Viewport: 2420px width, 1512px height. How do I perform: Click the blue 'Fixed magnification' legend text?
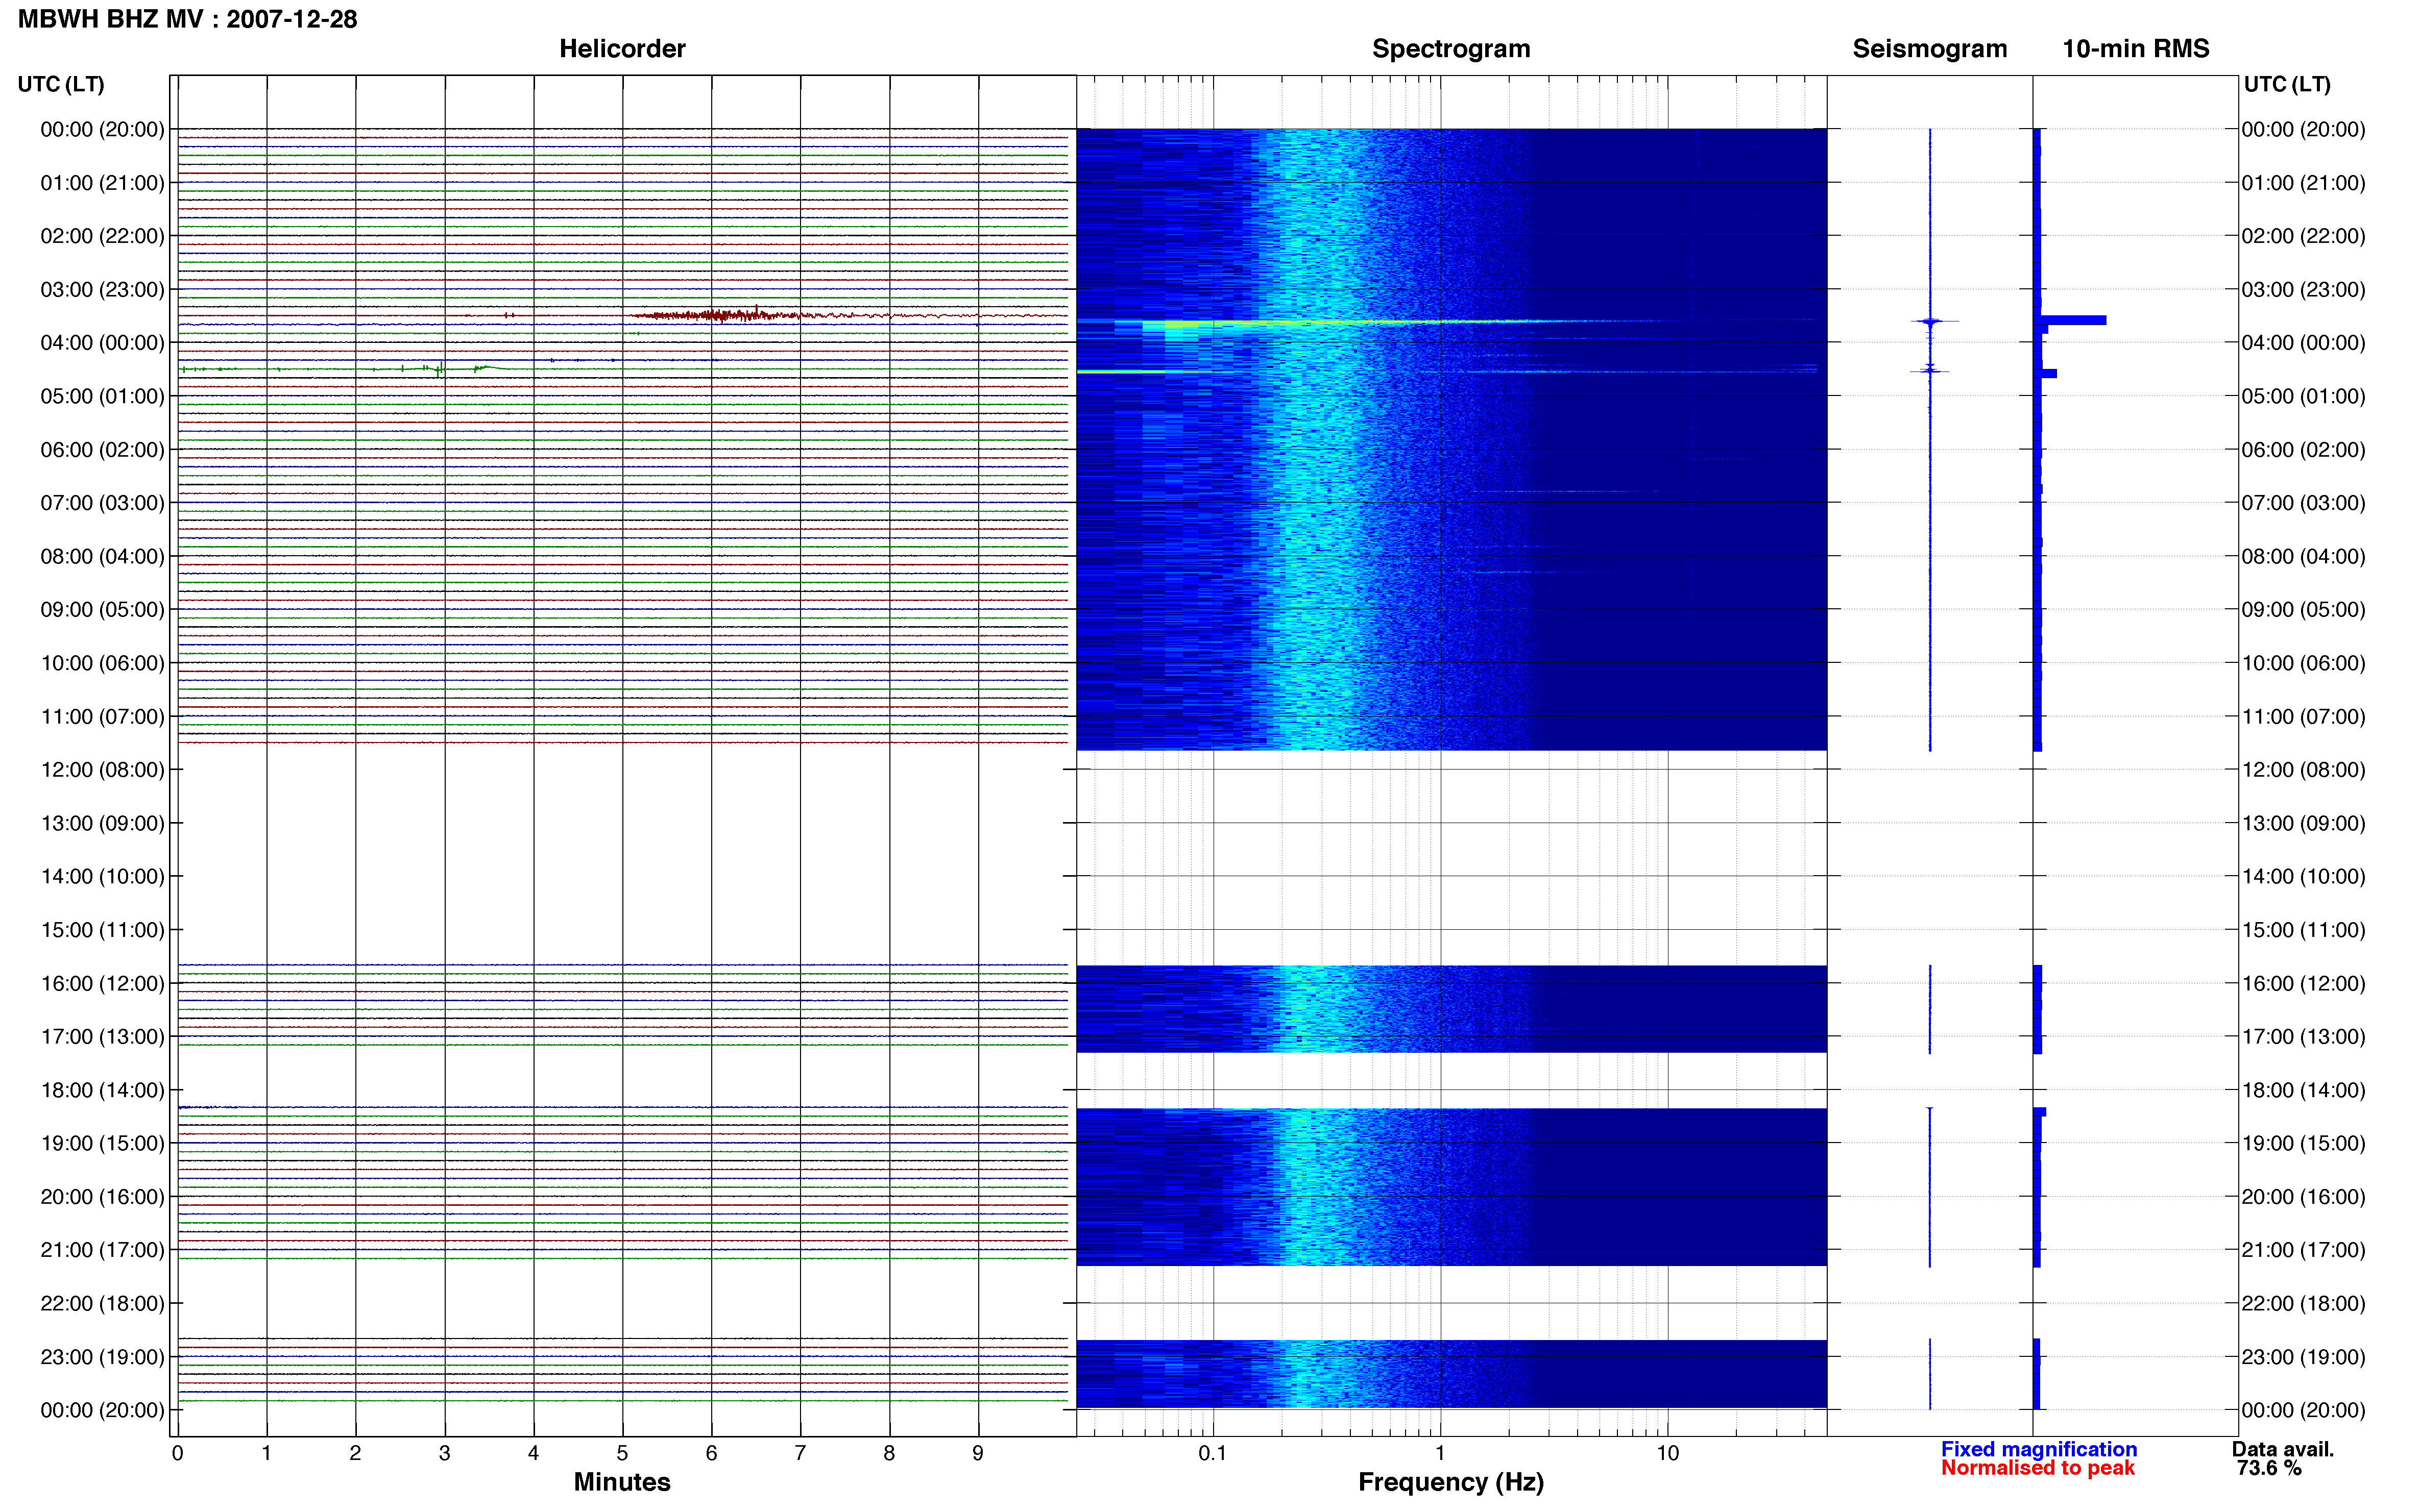click(2039, 1449)
